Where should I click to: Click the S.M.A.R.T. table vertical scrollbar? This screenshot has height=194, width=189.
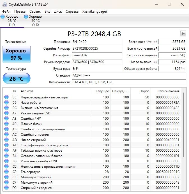(184, 125)
